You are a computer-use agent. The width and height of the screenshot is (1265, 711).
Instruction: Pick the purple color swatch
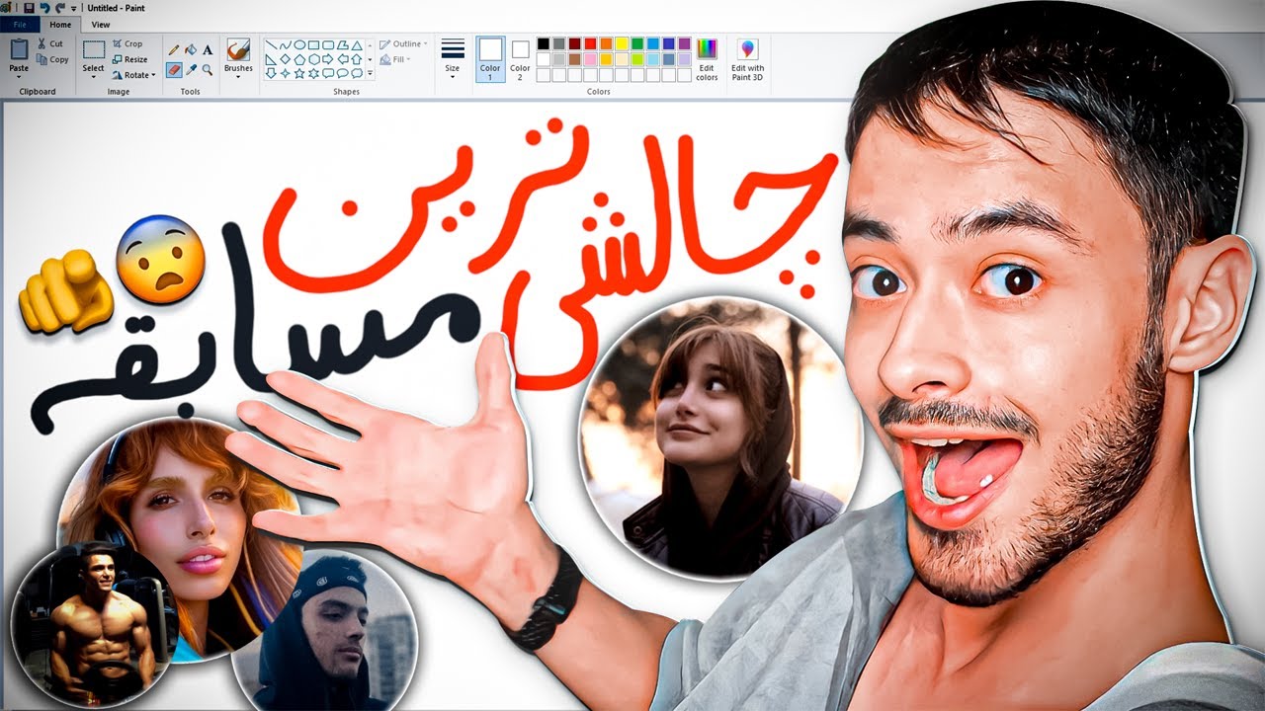(x=685, y=44)
